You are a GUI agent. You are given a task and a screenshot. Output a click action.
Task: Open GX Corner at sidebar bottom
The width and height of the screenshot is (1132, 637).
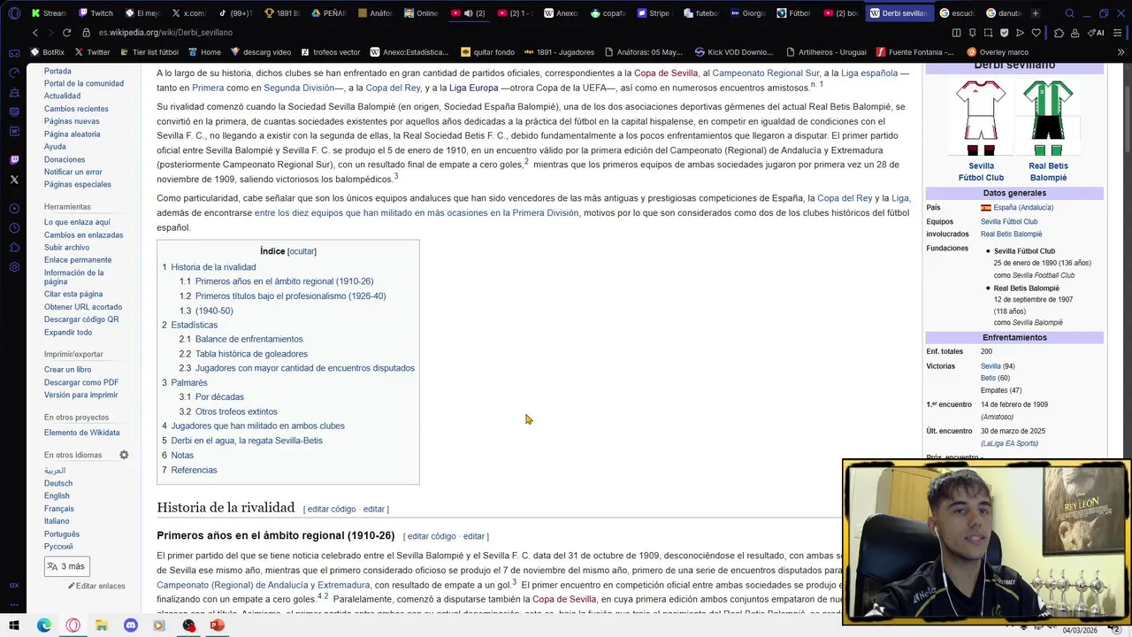[14, 585]
